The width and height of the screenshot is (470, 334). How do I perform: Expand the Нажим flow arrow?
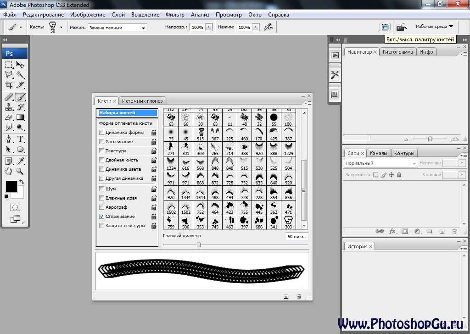(x=255, y=27)
